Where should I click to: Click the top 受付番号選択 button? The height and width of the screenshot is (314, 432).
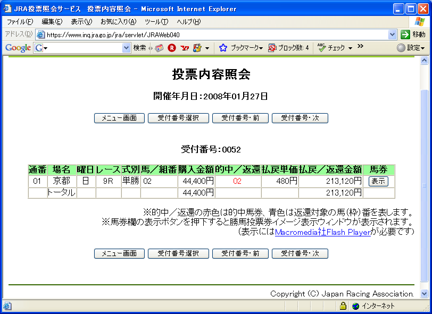click(178, 118)
